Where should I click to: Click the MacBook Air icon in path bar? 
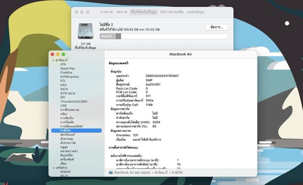pyautogui.click(x=111, y=173)
